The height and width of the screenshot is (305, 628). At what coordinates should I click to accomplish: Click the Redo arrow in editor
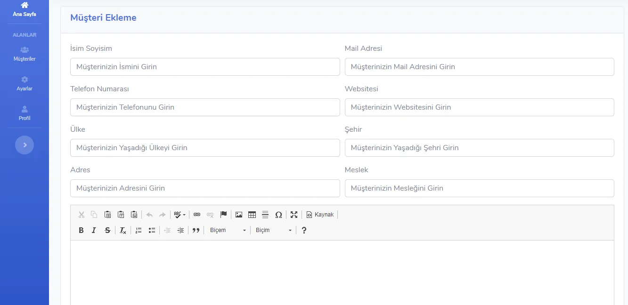163,215
